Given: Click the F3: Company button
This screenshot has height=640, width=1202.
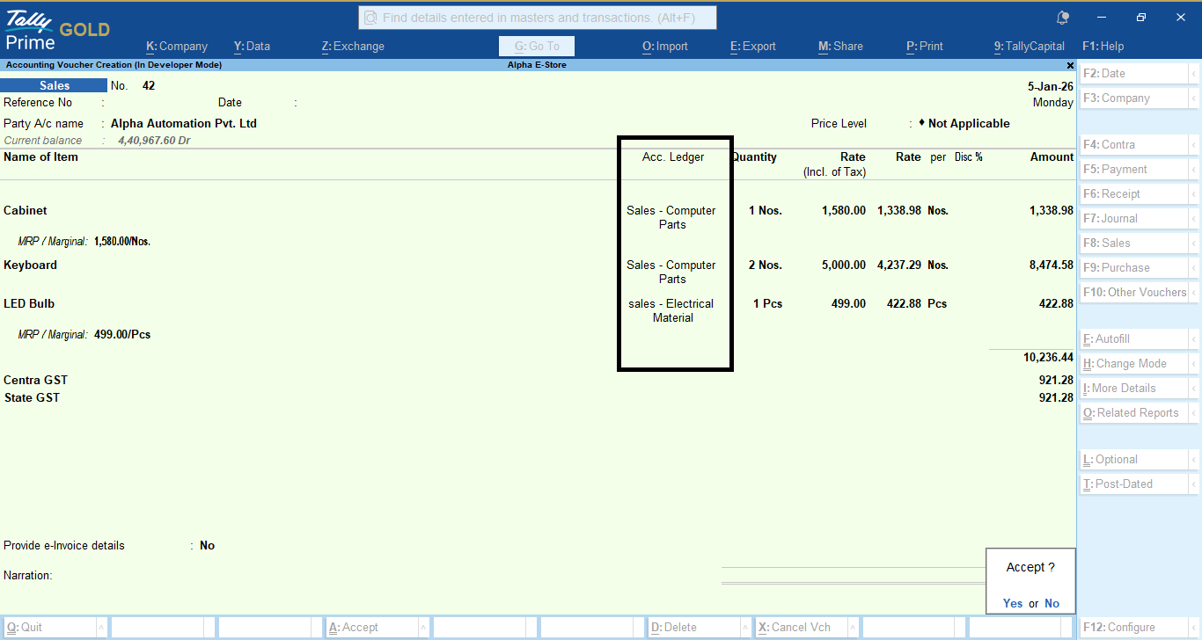Looking at the screenshot, I should 1134,98.
